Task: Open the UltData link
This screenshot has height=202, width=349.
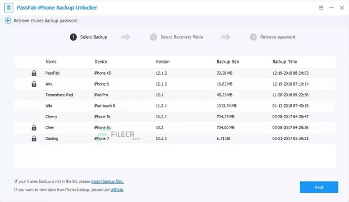Action: pyautogui.click(x=116, y=190)
